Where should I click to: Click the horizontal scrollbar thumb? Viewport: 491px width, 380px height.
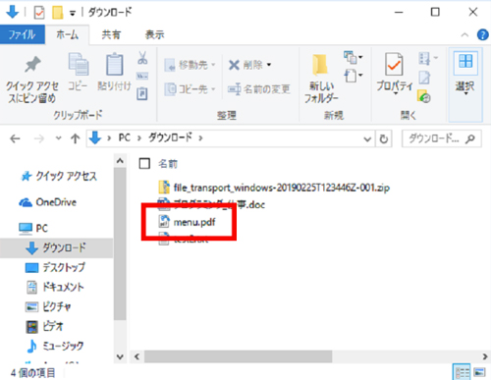tap(239, 356)
